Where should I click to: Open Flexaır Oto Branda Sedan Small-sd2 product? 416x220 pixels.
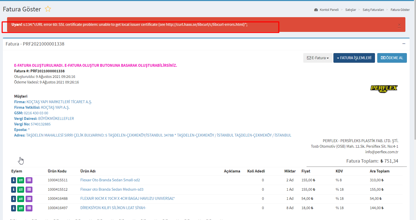tap(110, 180)
